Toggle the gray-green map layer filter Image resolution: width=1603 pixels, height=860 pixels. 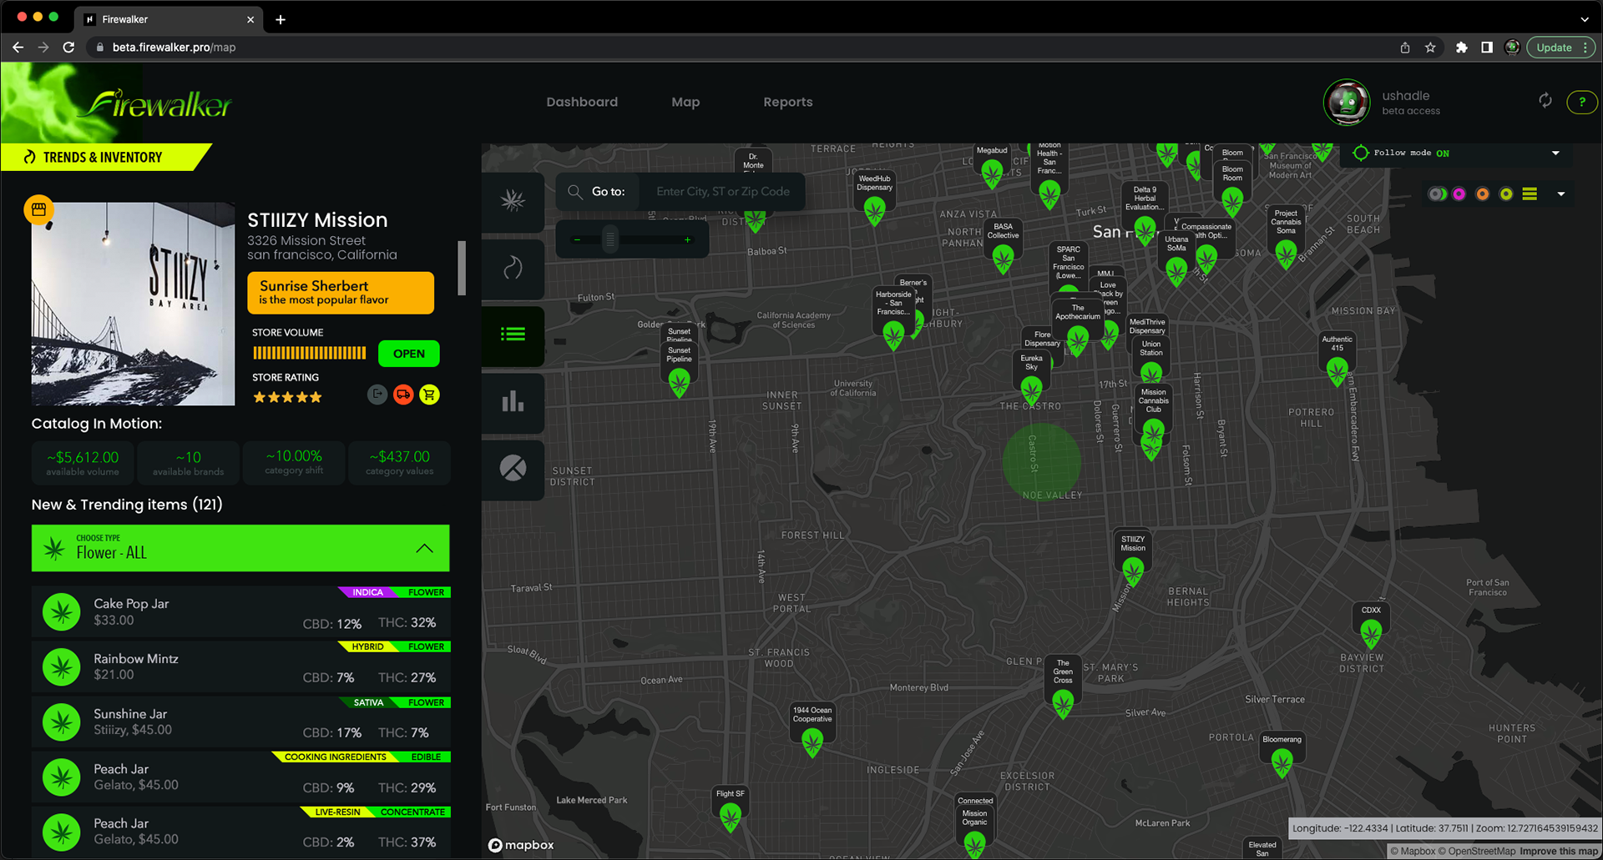click(x=1436, y=194)
